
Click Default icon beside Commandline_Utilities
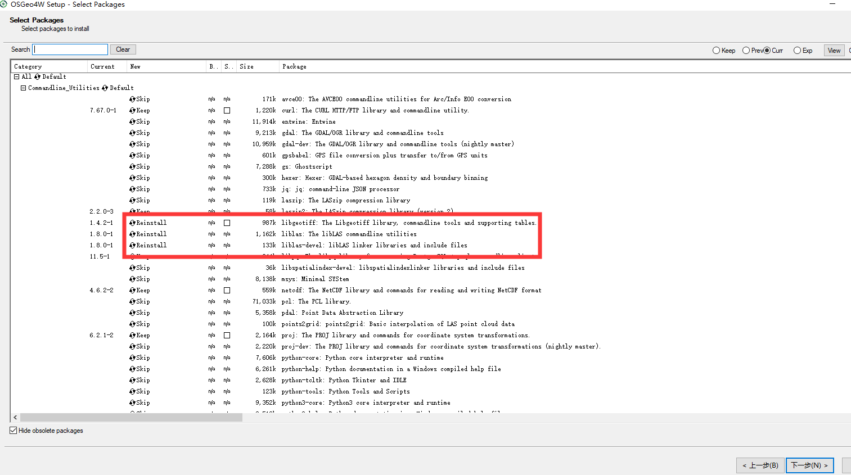104,88
